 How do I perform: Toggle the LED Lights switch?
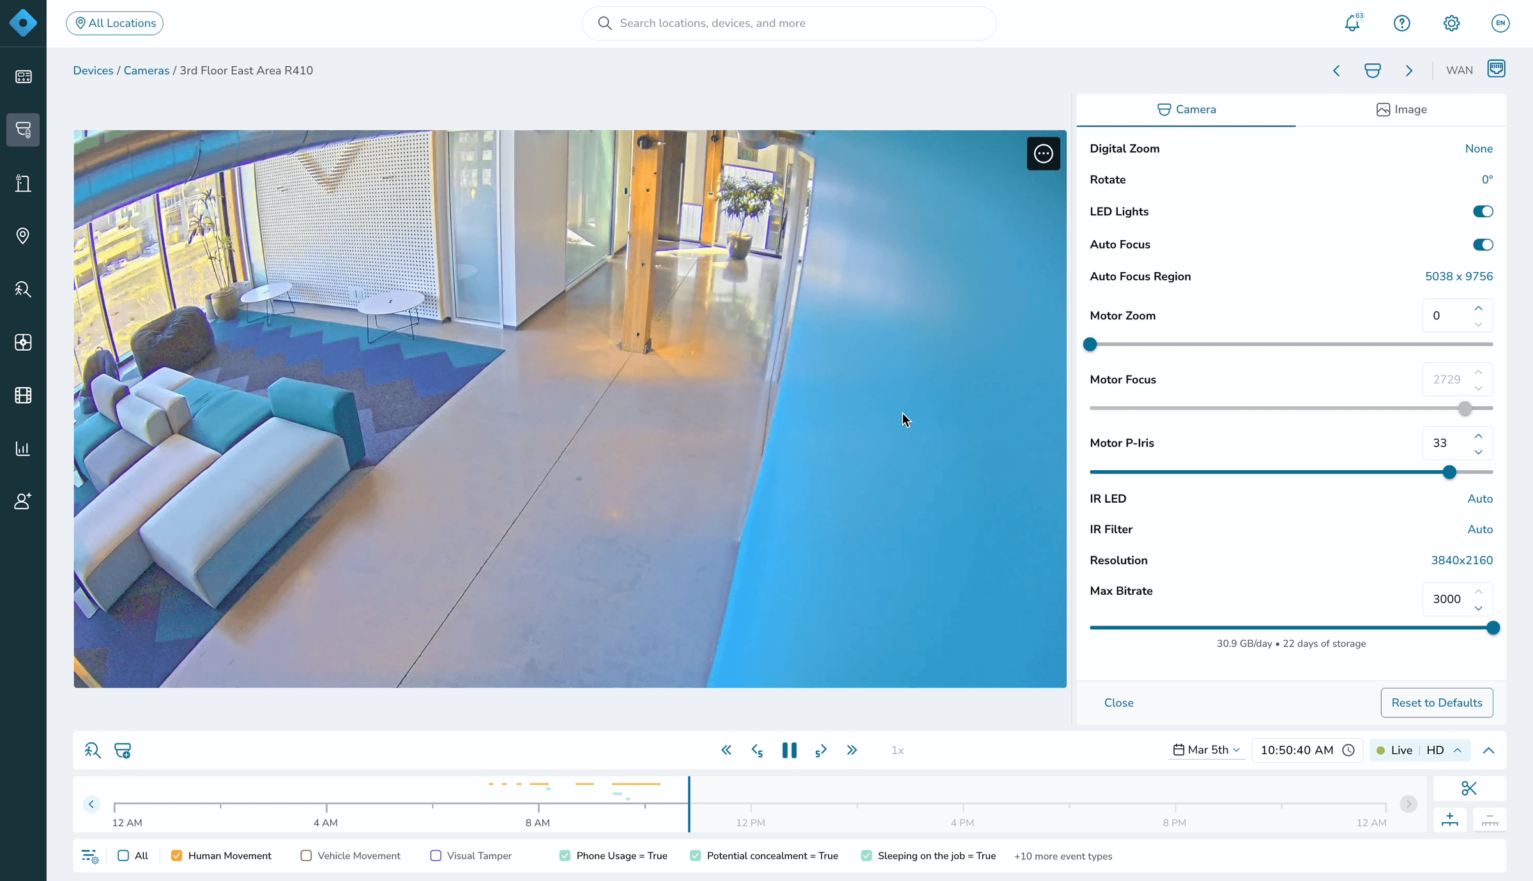pos(1483,211)
